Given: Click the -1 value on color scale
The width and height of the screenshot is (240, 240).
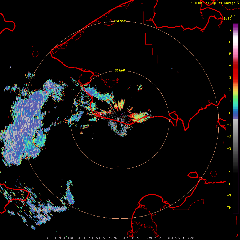Looking at the screenshot, I should click(x=229, y=125).
